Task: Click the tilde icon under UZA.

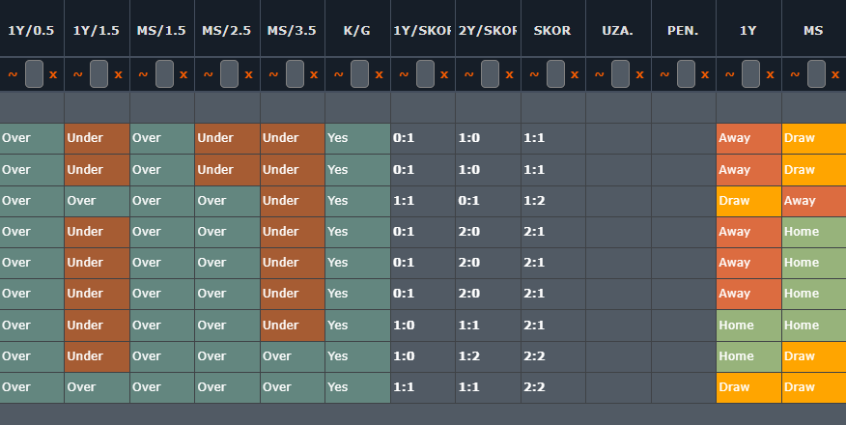Action: (x=599, y=74)
